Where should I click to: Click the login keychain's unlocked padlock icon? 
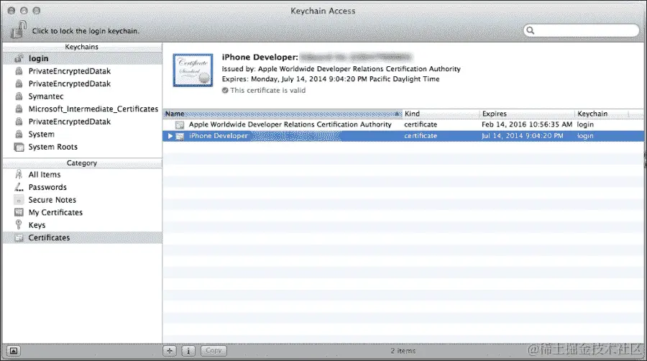[x=19, y=58]
